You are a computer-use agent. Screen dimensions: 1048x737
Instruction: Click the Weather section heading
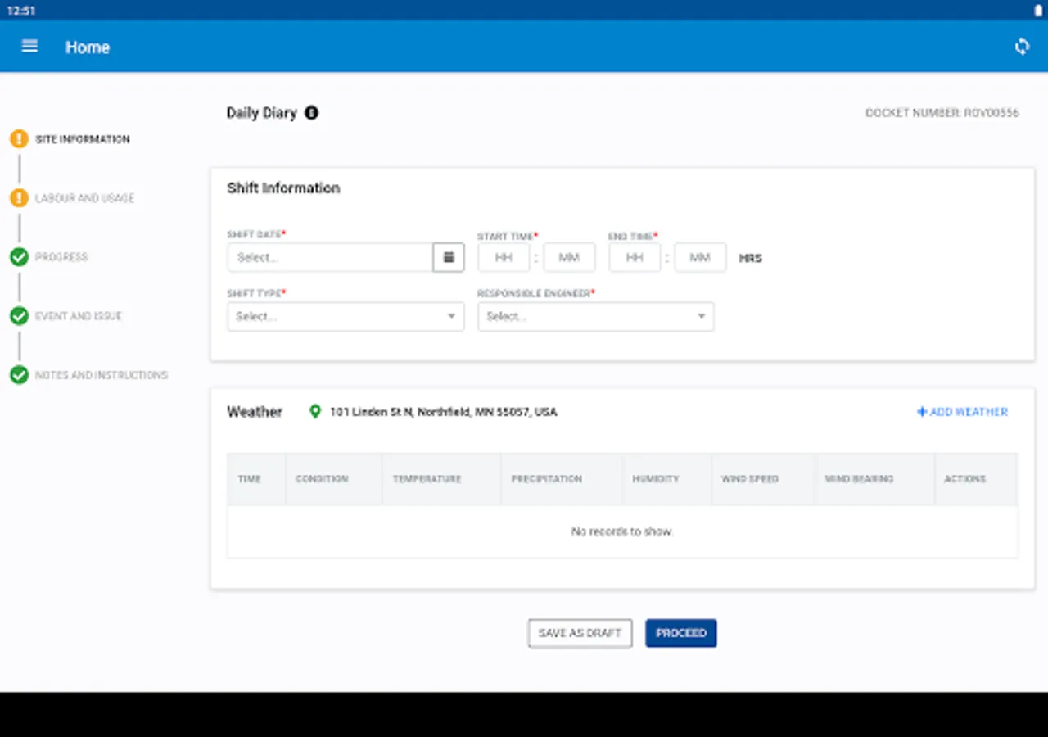tap(255, 412)
